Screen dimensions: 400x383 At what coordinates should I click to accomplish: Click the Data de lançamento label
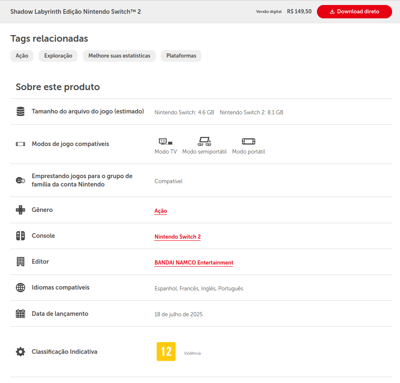(60, 314)
